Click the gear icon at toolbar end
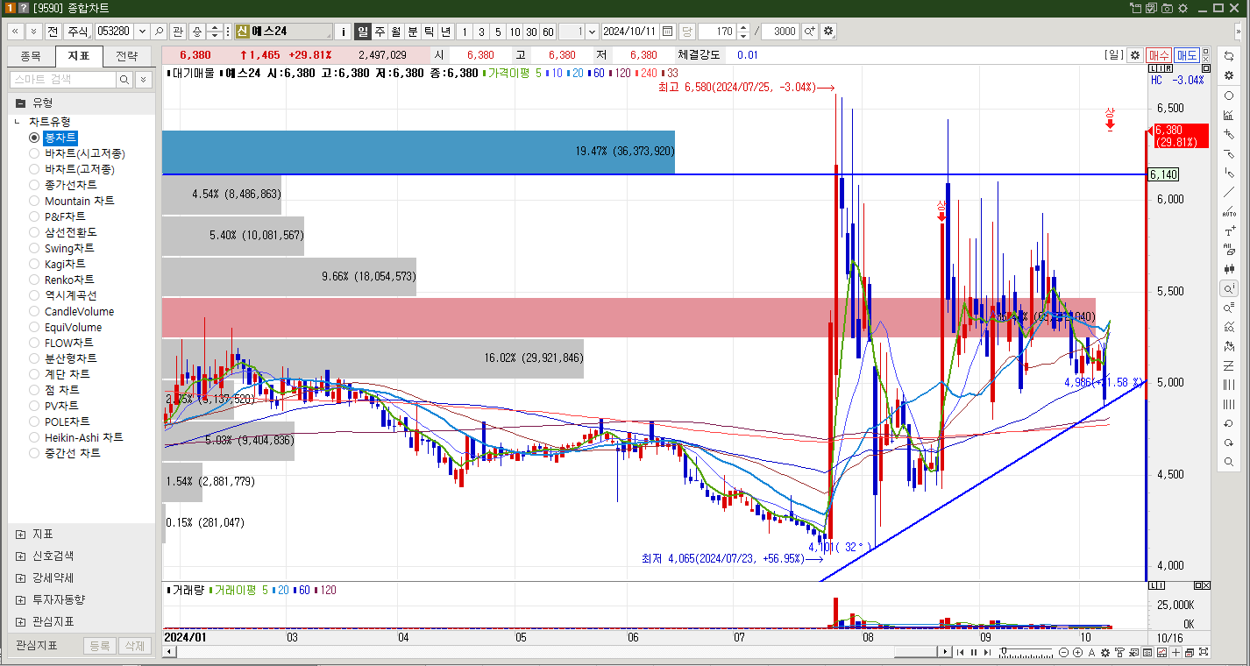The image size is (1250, 666). 828,32
